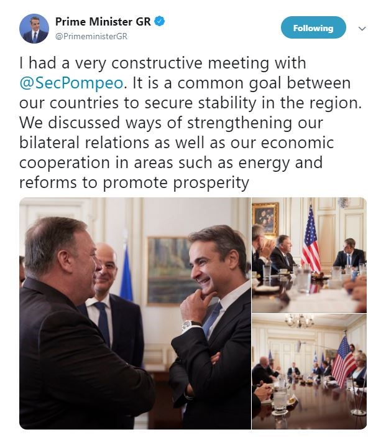Click the blue flag in the large photo

click(126, 274)
